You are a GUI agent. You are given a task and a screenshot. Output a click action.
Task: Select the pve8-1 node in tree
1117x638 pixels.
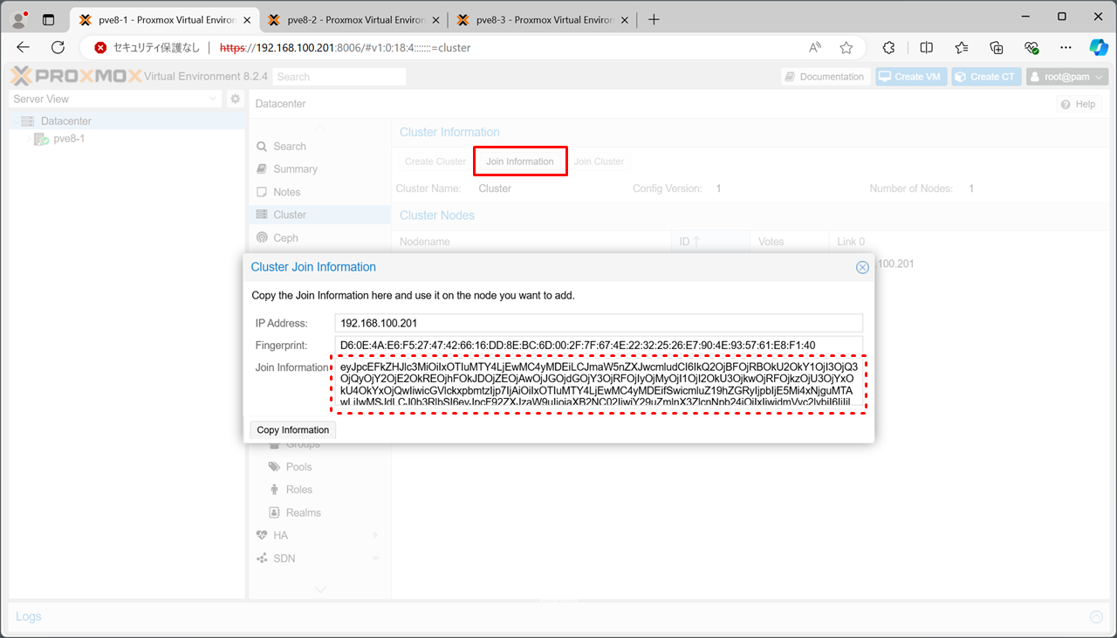(x=68, y=139)
